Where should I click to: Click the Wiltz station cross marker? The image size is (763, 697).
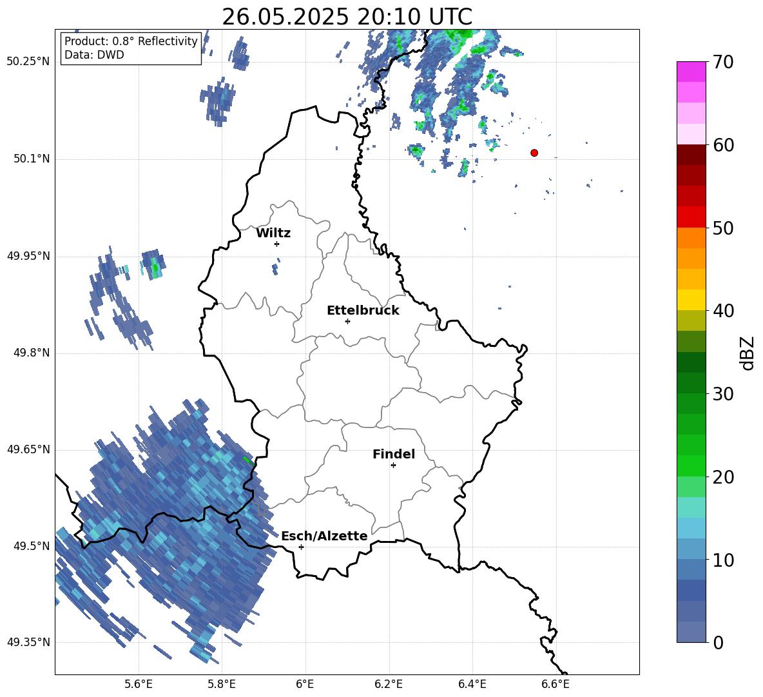pos(277,244)
